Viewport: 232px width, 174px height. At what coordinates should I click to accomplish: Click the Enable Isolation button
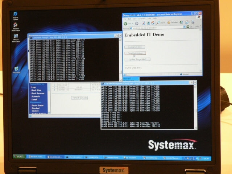134,47
